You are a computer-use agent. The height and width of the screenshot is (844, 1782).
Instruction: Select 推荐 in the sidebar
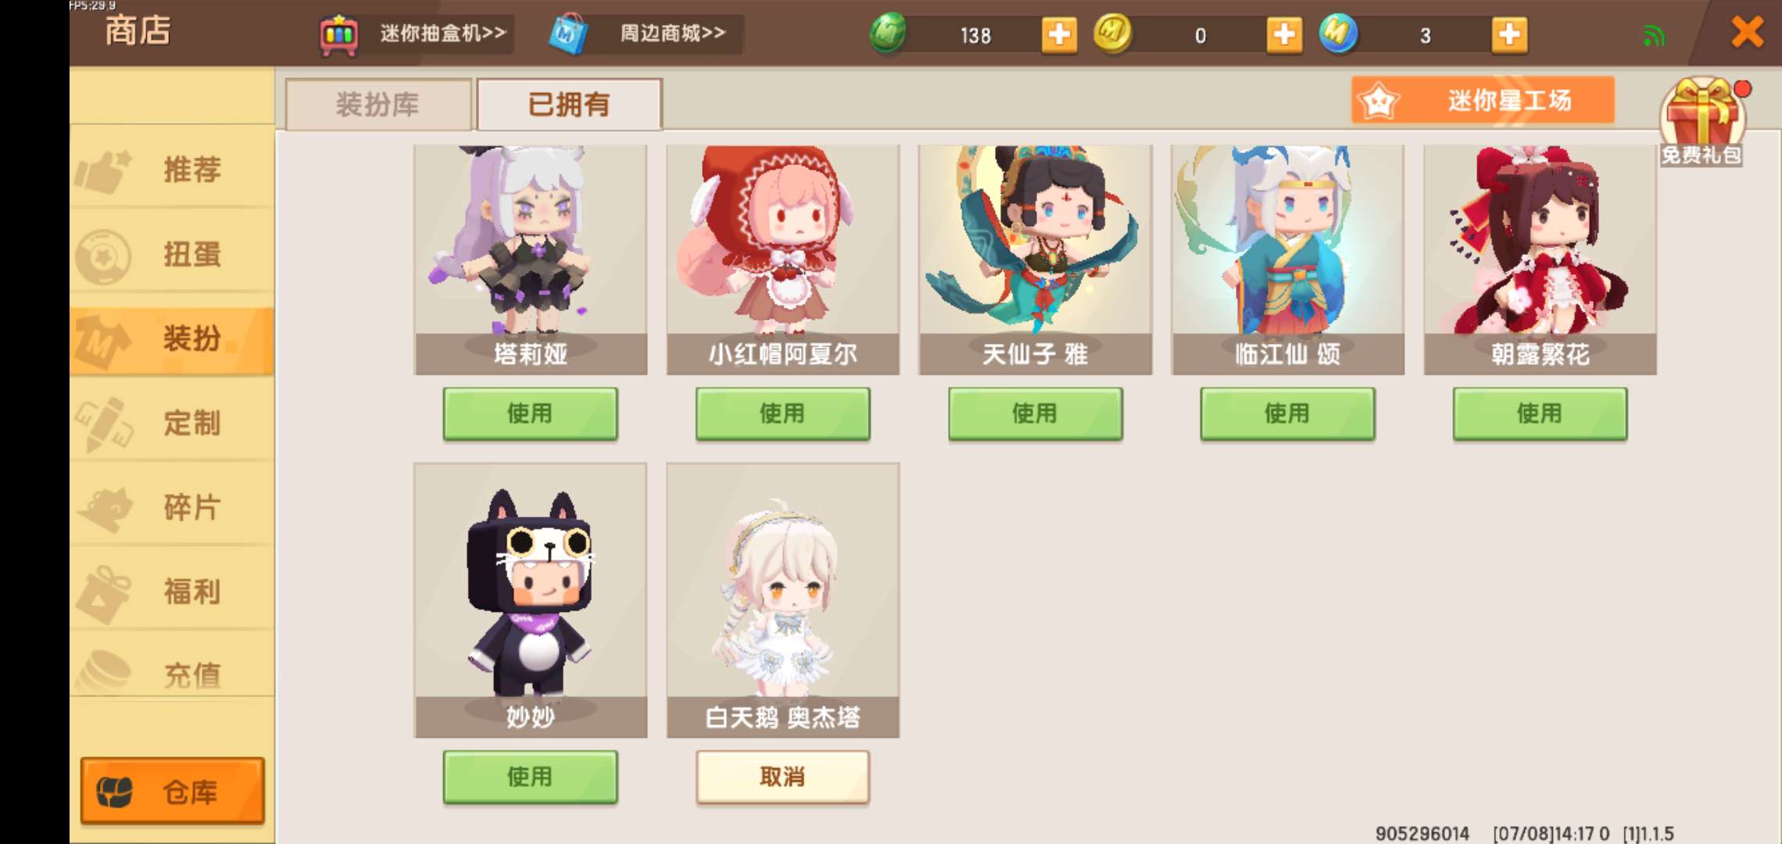tap(172, 169)
